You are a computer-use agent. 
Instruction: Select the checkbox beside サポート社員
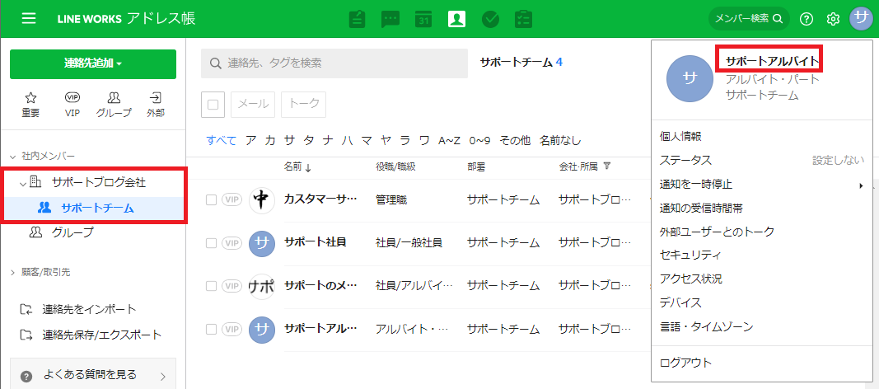click(211, 242)
